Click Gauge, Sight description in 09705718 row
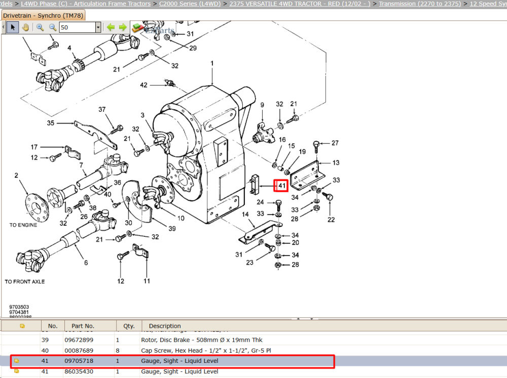 point(179,361)
